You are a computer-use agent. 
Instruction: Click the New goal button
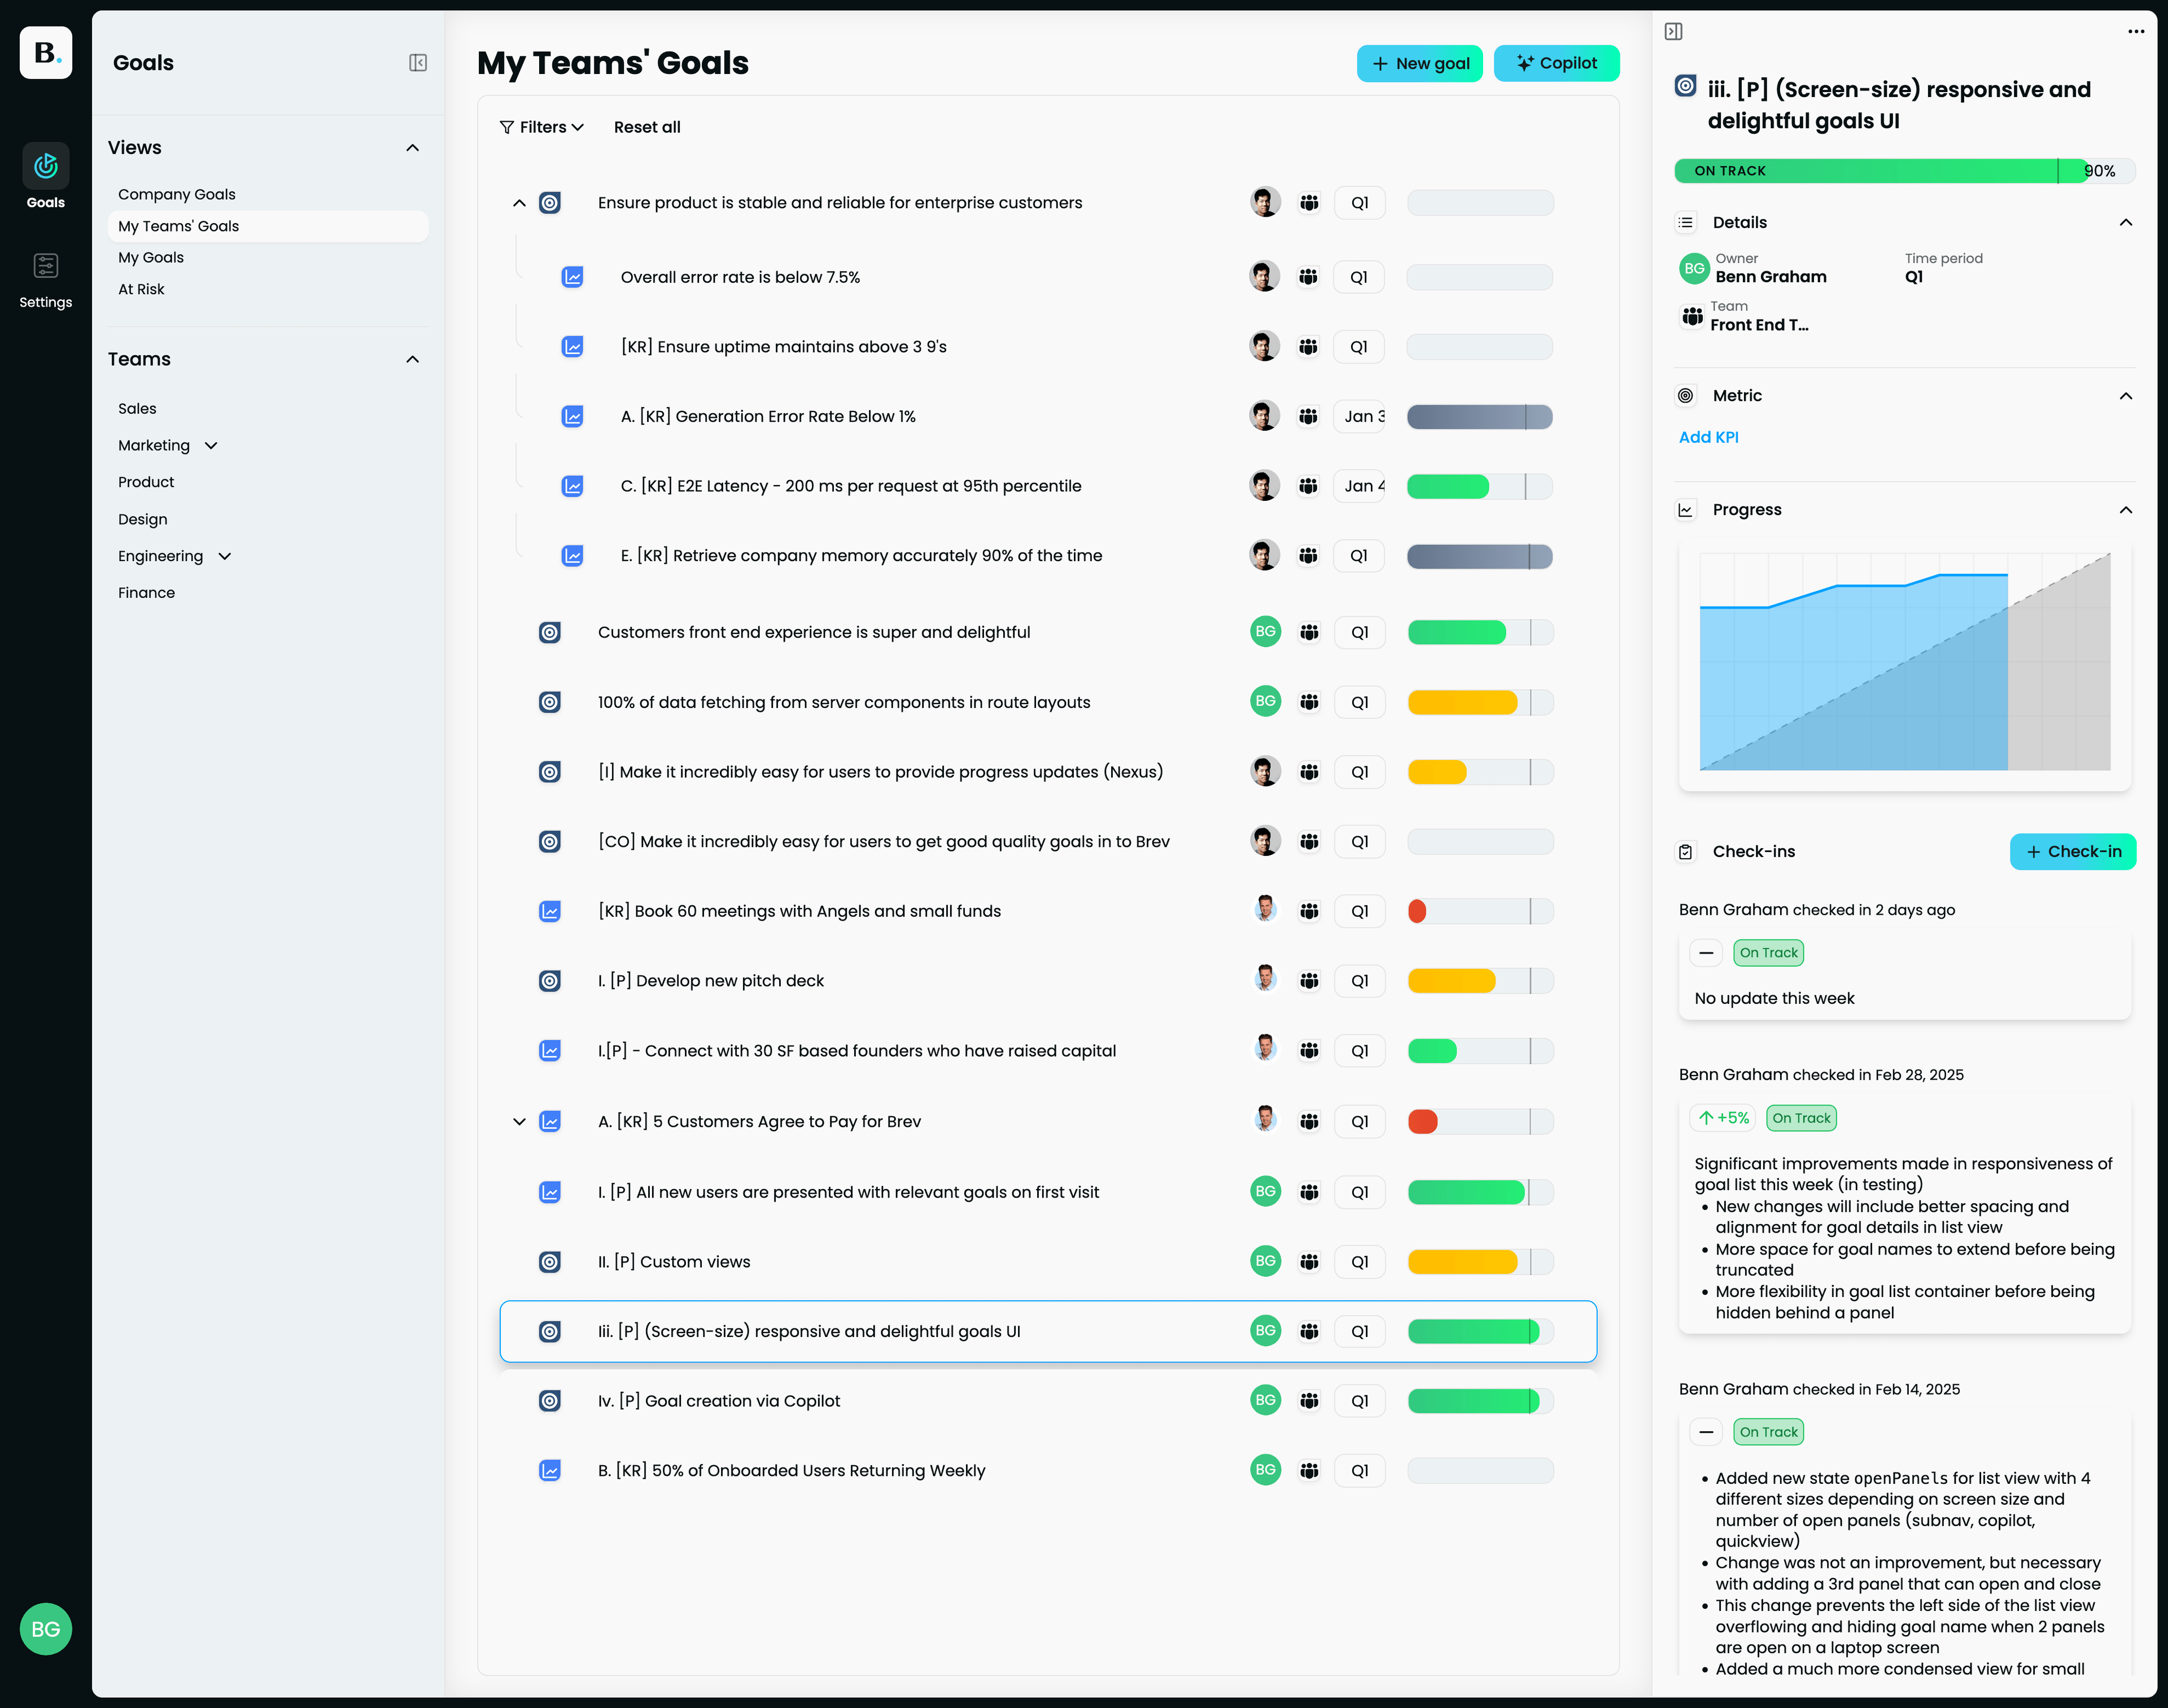tap(1420, 63)
